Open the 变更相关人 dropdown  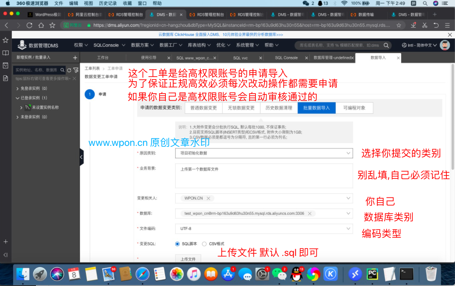point(264,198)
